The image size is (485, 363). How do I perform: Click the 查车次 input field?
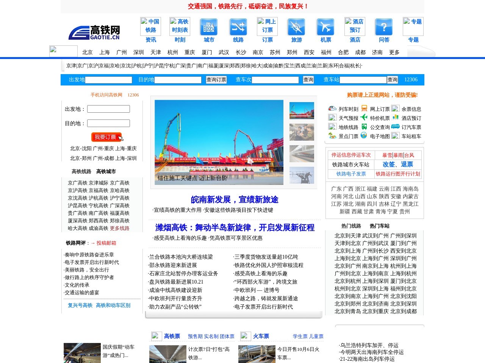275,80
